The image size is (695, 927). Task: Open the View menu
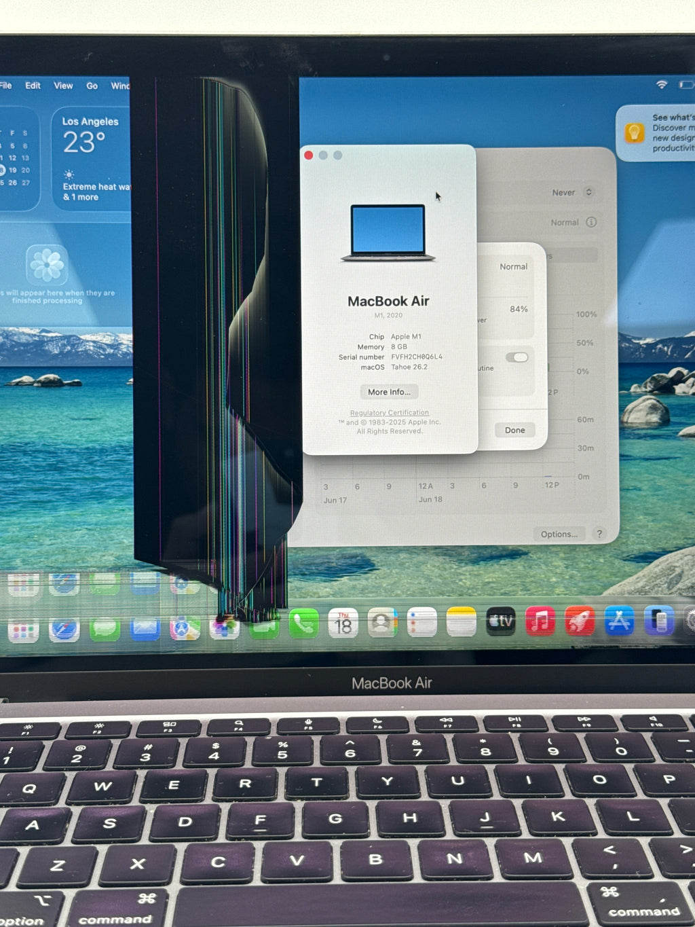click(63, 86)
